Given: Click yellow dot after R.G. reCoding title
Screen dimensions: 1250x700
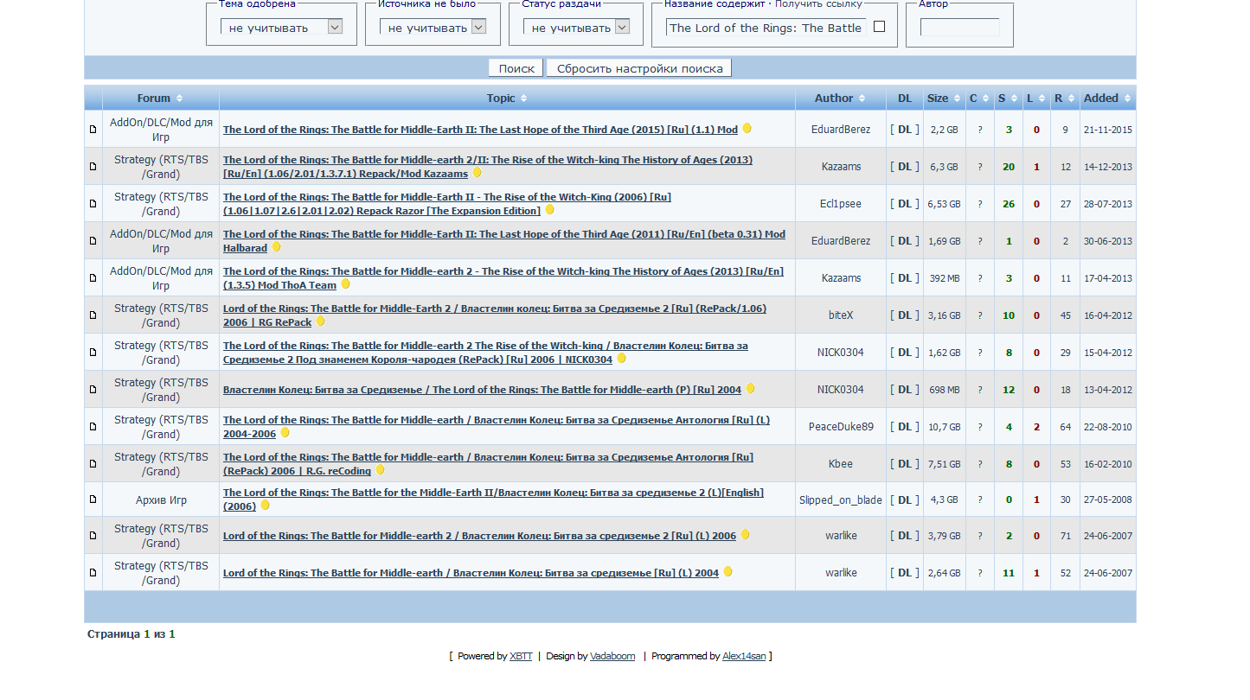Looking at the screenshot, I should pos(380,470).
